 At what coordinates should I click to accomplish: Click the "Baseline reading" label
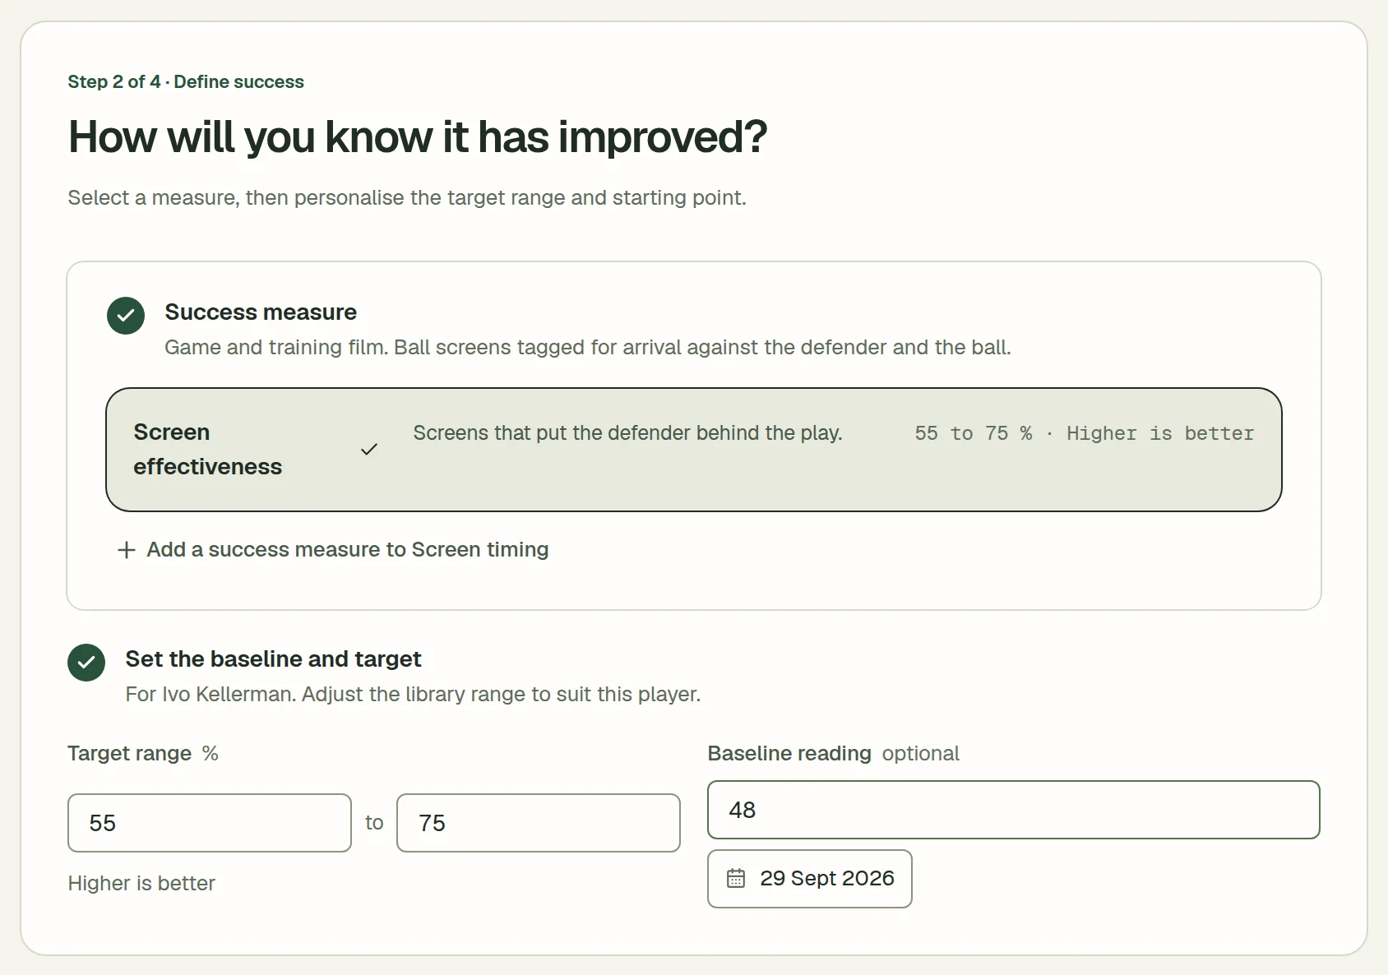click(789, 753)
